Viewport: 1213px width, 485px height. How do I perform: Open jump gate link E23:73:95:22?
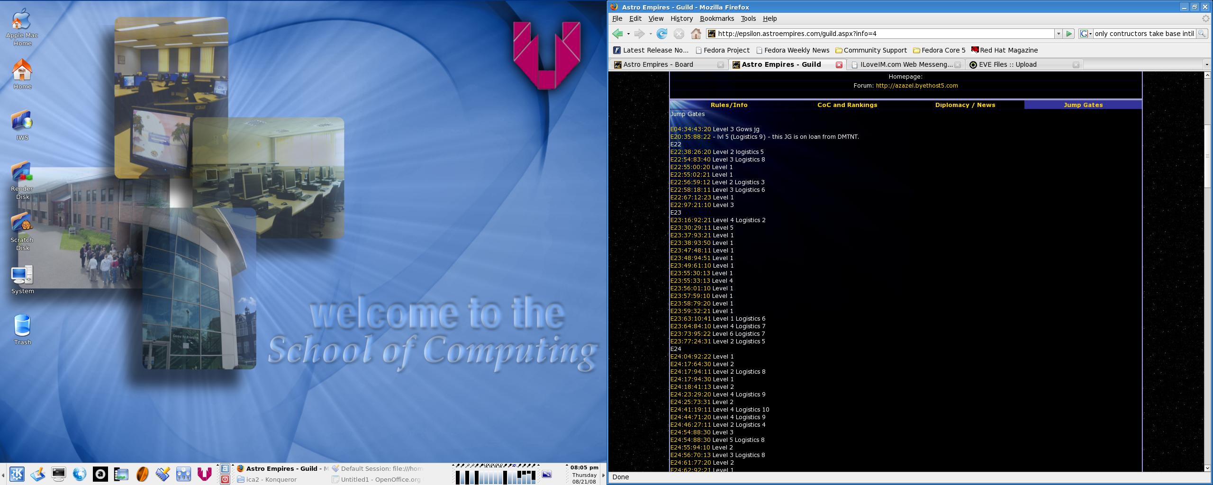(690, 334)
